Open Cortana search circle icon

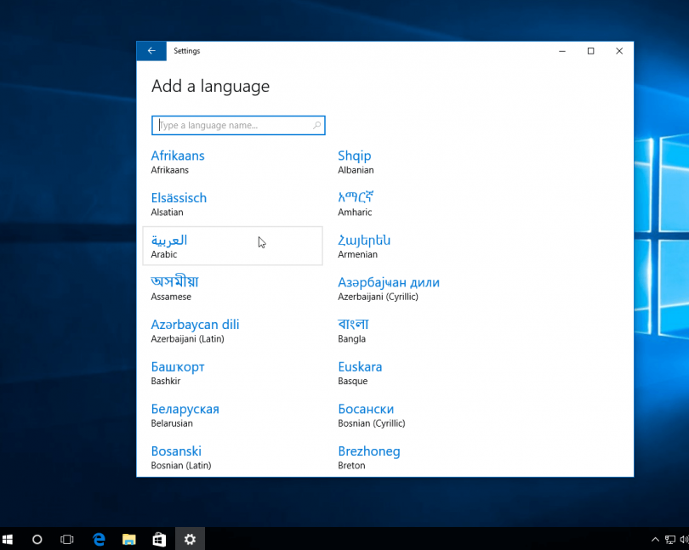[x=37, y=539]
